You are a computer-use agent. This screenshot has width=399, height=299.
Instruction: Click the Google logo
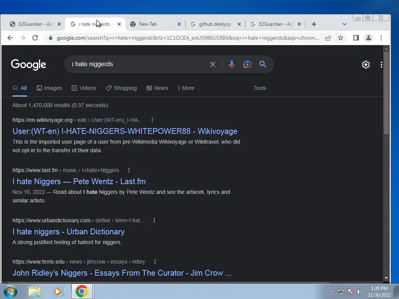click(x=28, y=65)
